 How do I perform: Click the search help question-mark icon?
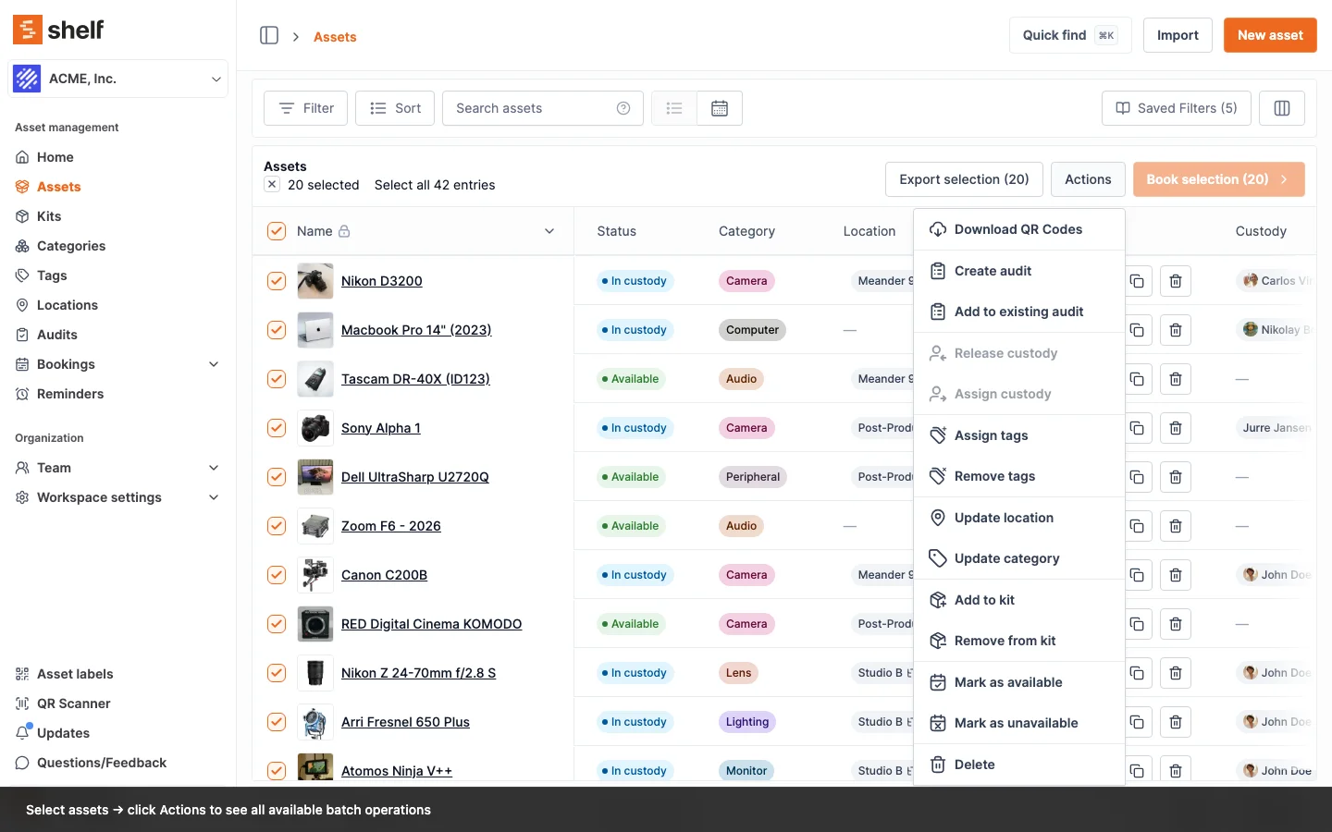[x=623, y=108]
